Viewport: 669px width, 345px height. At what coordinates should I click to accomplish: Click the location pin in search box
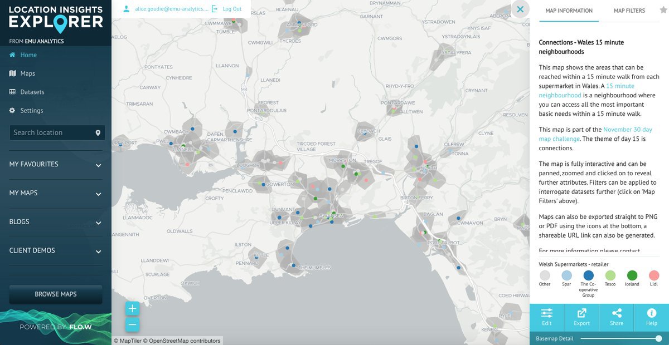[x=98, y=133]
